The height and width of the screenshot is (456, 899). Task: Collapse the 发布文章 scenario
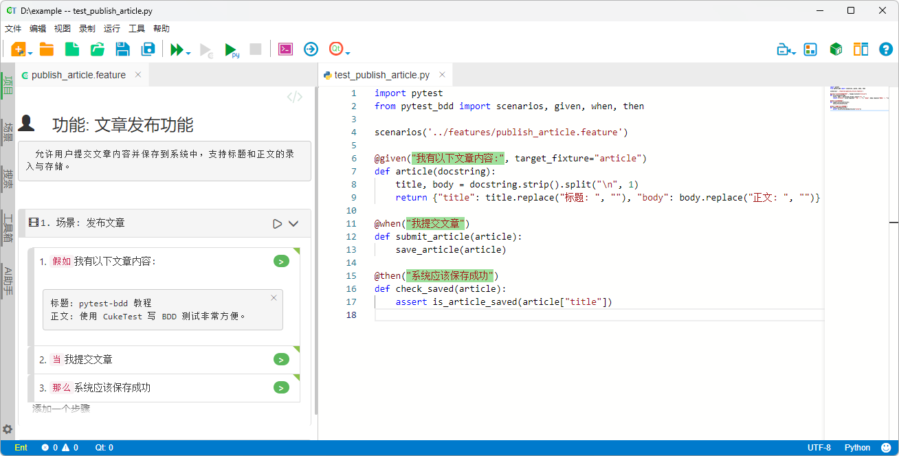click(x=294, y=223)
